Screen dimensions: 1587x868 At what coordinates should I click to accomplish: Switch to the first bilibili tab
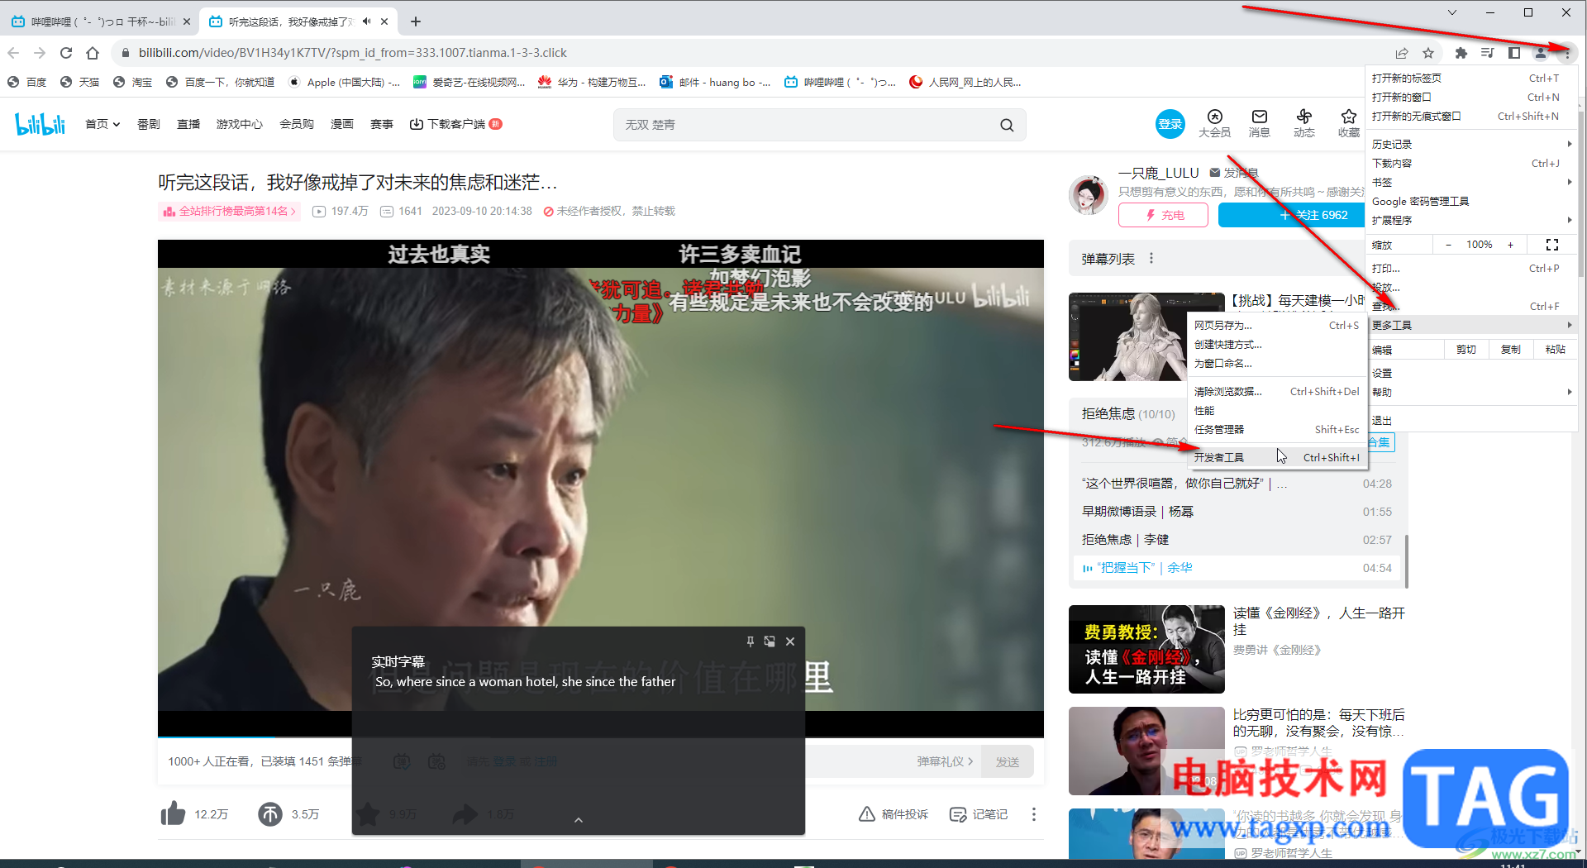102,21
